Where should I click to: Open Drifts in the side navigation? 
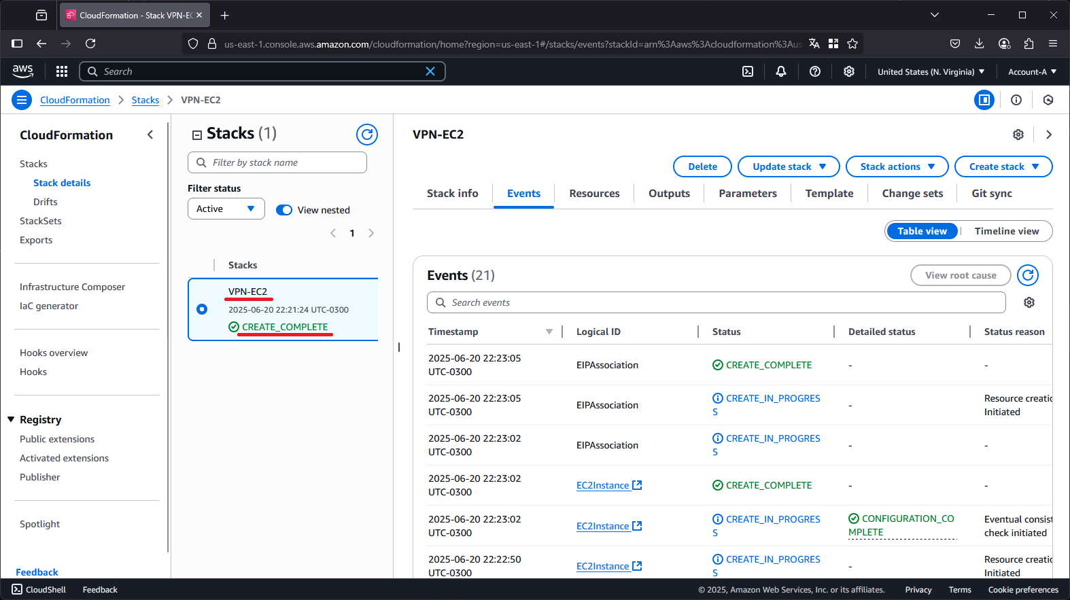[x=46, y=202]
